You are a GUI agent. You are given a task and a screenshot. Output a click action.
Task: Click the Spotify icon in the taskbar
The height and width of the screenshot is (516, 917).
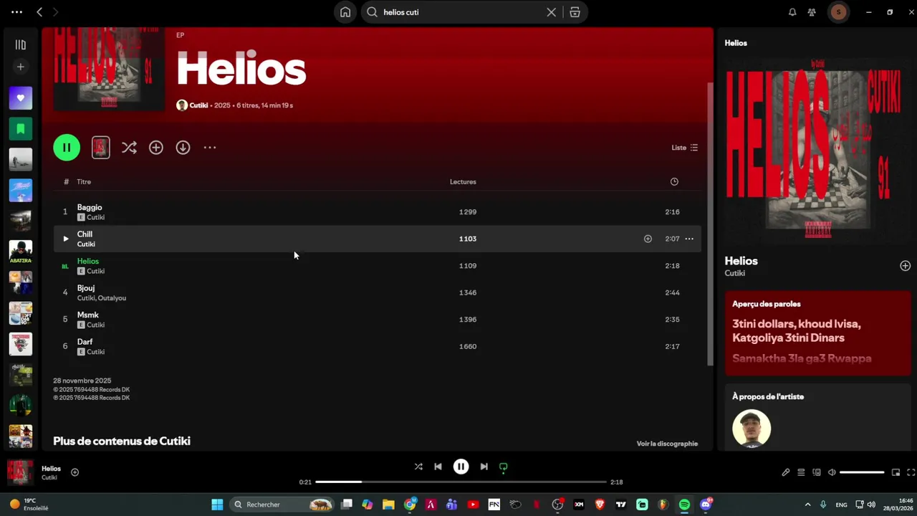point(684,505)
